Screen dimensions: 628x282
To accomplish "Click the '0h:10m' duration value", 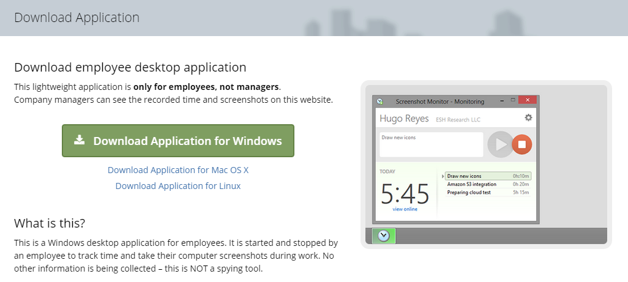I will tap(521, 176).
